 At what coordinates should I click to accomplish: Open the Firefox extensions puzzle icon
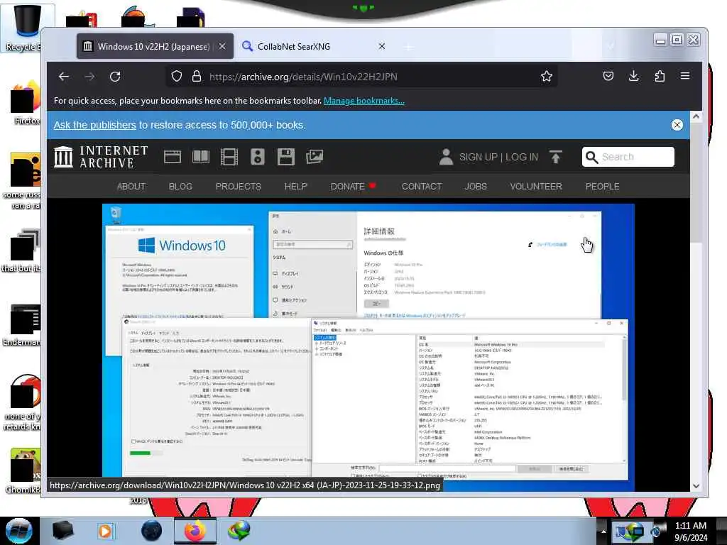(x=660, y=76)
